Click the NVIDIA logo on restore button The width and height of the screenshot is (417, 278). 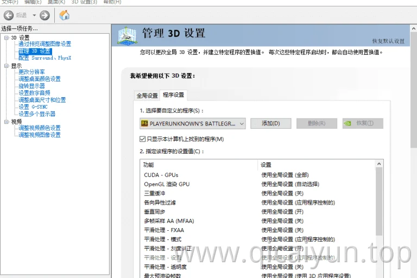coord(347,123)
